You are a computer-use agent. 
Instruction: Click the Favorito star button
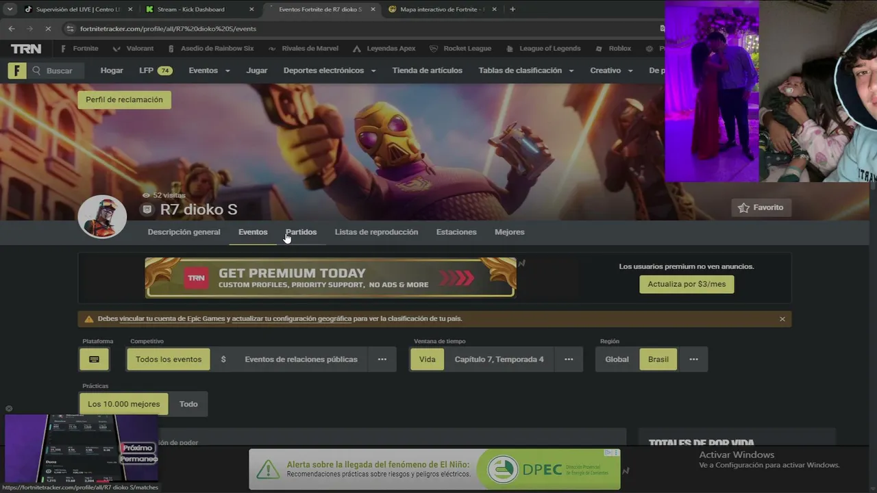761,207
